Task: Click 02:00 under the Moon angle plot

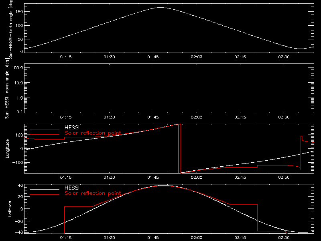Action: coord(197,117)
